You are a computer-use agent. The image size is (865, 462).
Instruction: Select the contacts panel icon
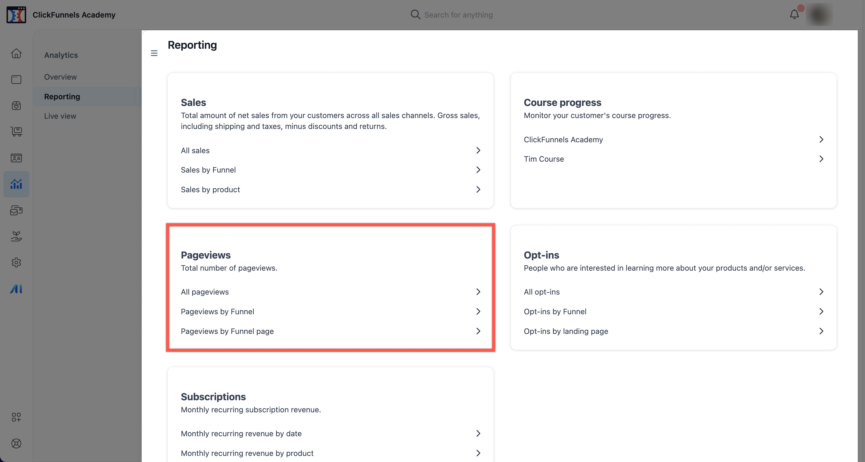coord(16,158)
